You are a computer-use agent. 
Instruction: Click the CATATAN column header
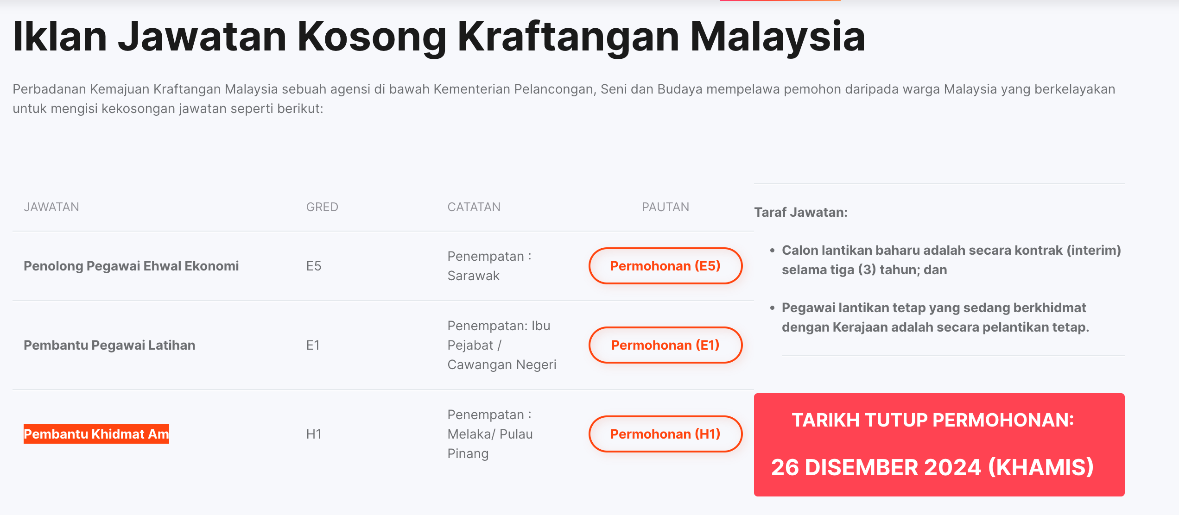[474, 207]
